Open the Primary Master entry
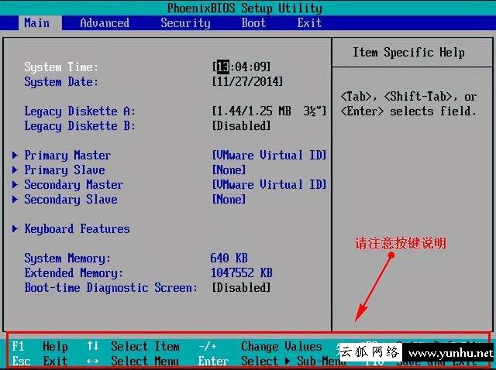The height and width of the screenshot is (370, 496). pyautogui.click(x=67, y=155)
